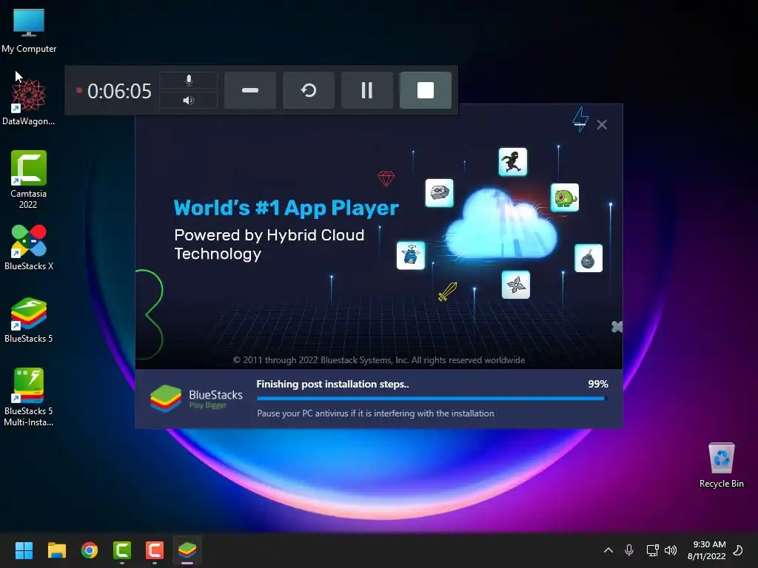Click the 'Finishing post installation steps..' text
758x568 pixels.
(x=332, y=384)
